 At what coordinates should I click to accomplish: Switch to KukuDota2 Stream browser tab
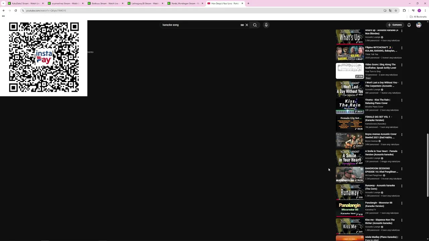[26, 3]
